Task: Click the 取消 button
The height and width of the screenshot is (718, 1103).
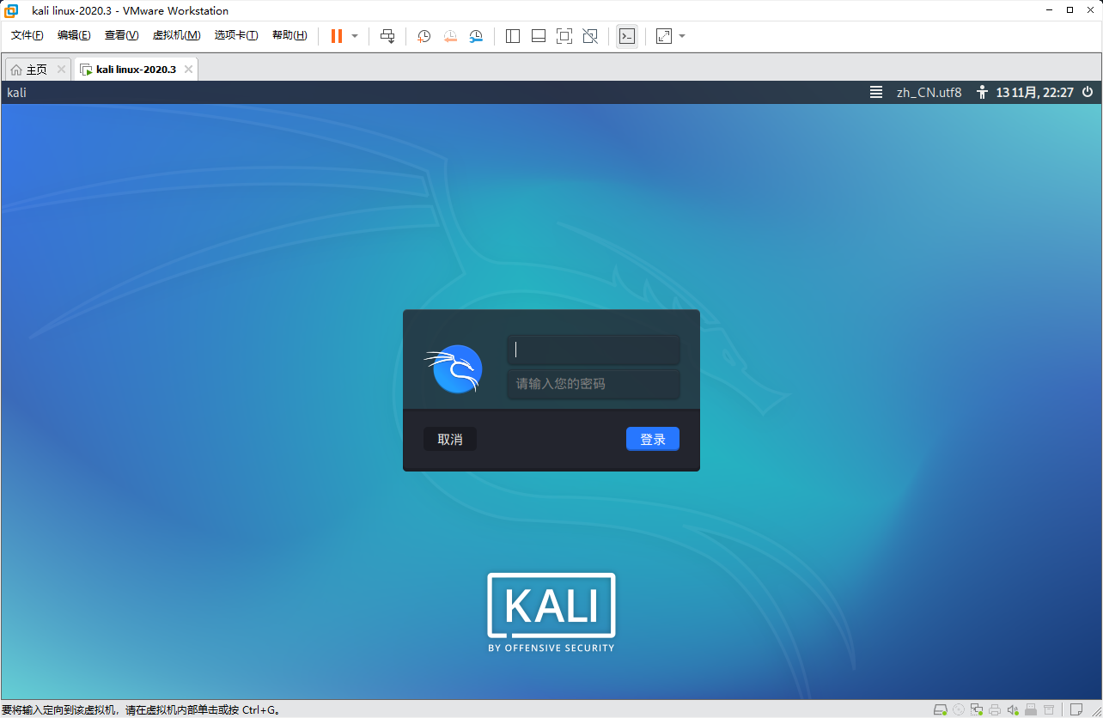Action: [450, 439]
